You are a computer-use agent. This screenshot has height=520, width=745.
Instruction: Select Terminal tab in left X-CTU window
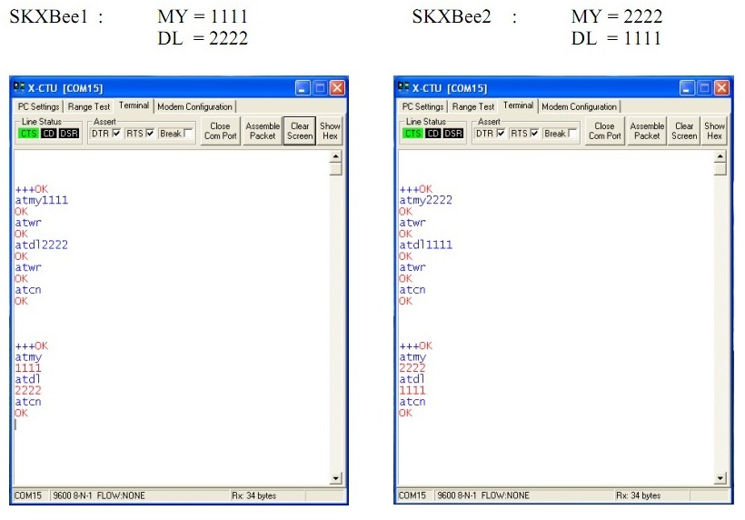point(134,105)
